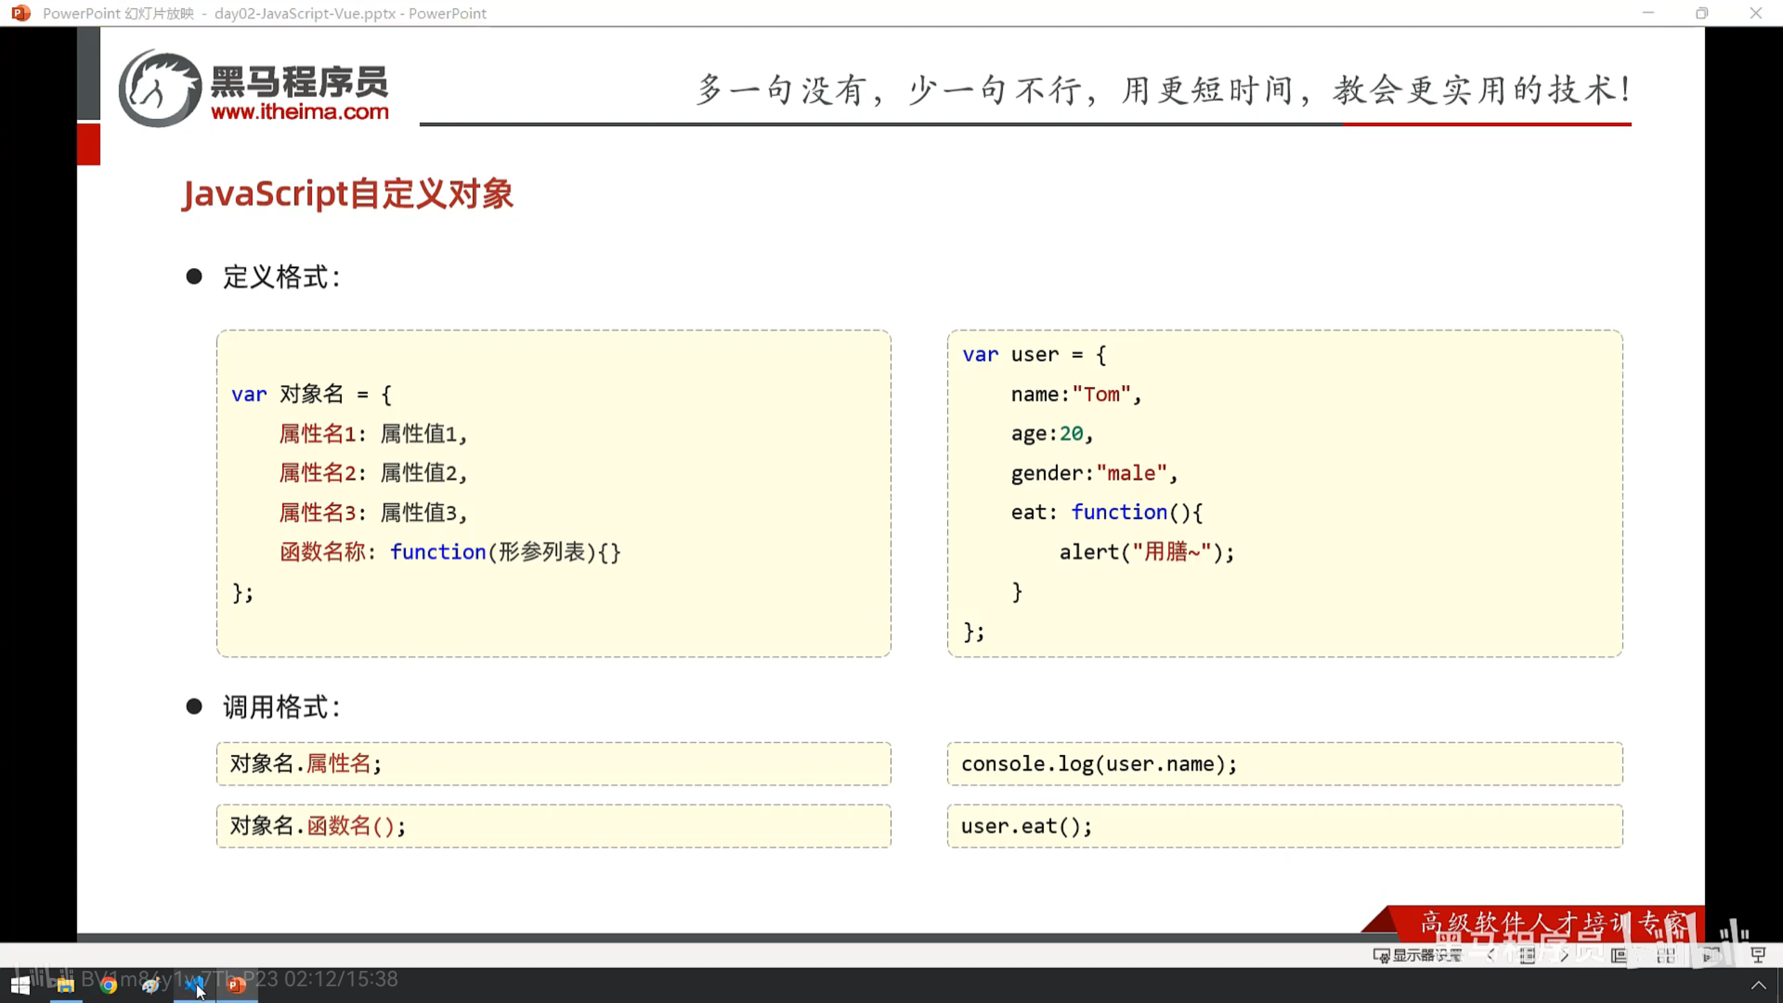The width and height of the screenshot is (1783, 1003).
Task: Open the Paint app on taskbar
Action: [151, 985]
